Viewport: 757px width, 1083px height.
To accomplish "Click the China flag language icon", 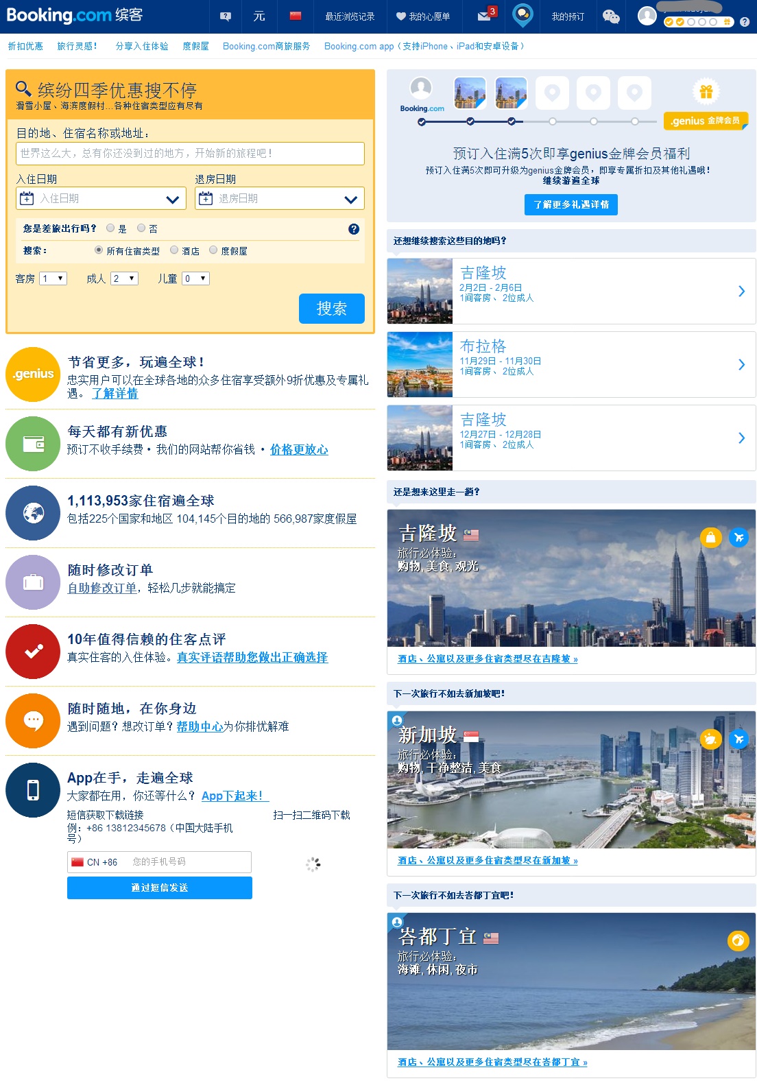I will [296, 16].
